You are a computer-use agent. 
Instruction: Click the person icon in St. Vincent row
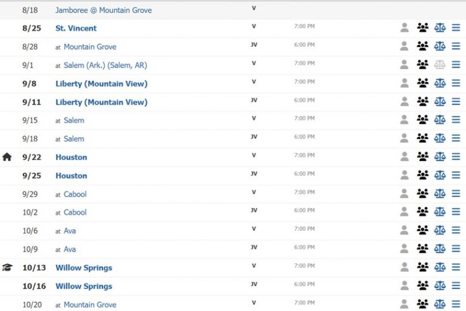404,28
